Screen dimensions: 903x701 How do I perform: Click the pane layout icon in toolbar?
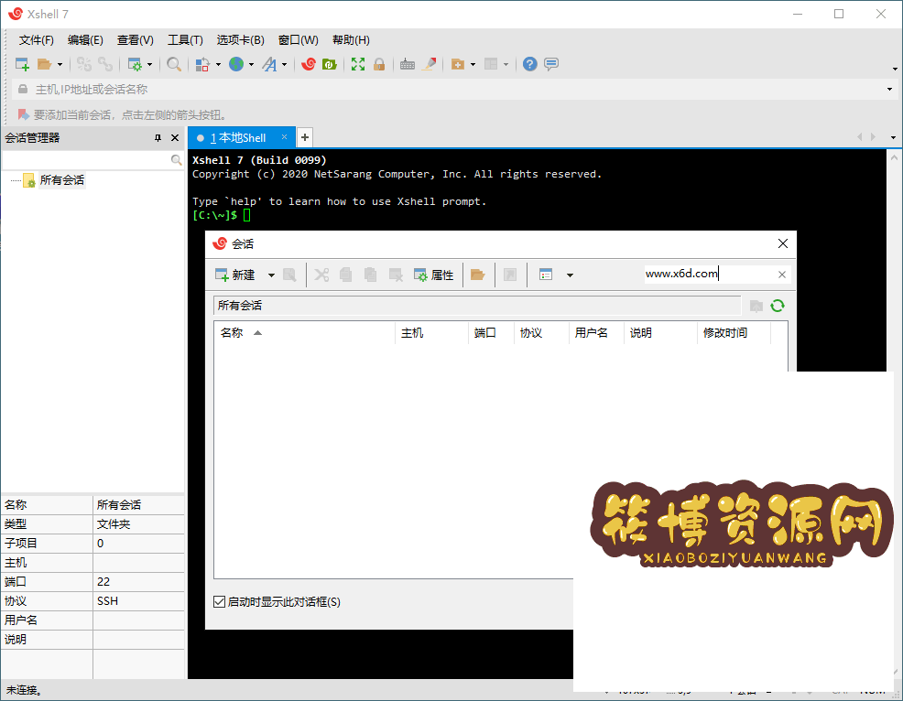coord(491,64)
